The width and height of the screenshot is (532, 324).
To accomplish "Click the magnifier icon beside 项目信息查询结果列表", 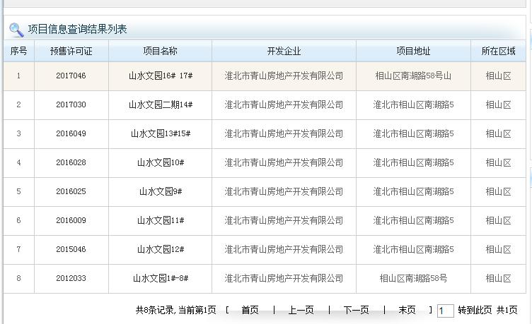I will 16,30.
